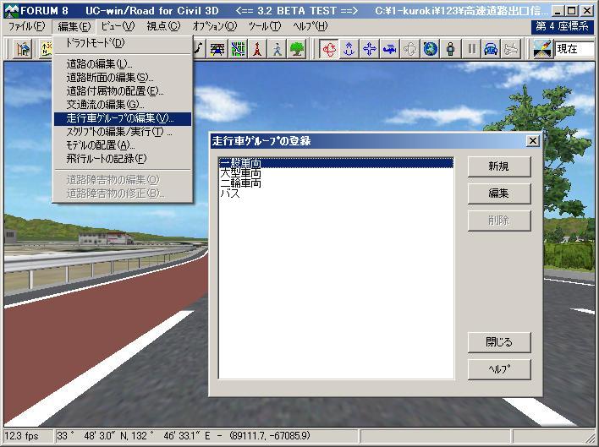Open the ファイル(F) menu
The image size is (599, 447).
(x=27, y=26)
